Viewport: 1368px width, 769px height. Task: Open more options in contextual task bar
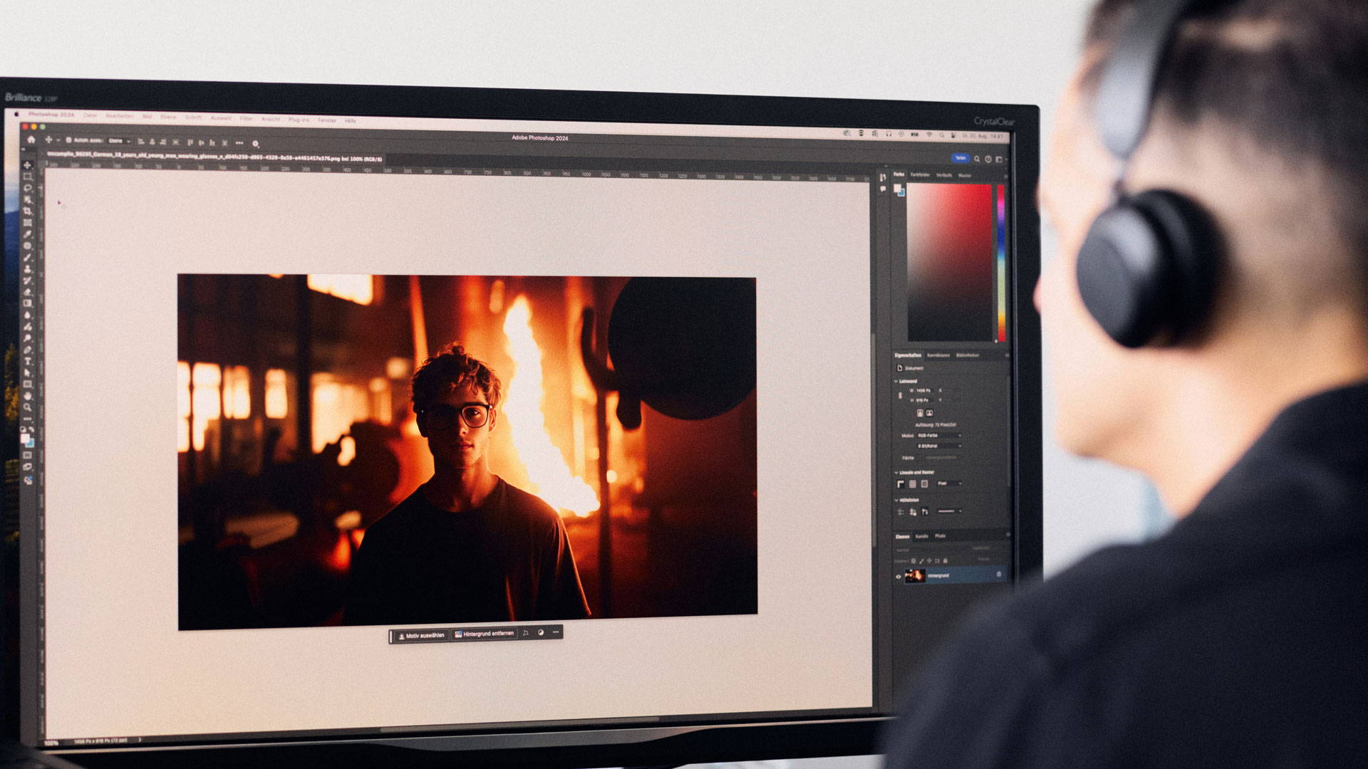pyautogui.click(x=556, y=632)
